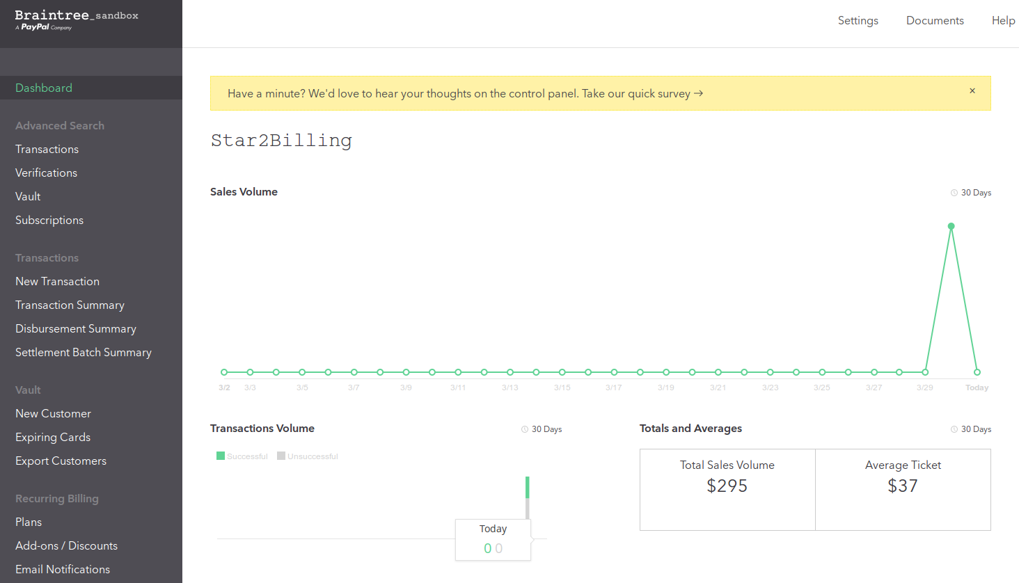Close the yellow survey banner
Image resolution: width=1019 pixels, height=583 pixels.
(972, 91)
